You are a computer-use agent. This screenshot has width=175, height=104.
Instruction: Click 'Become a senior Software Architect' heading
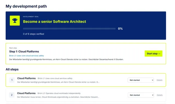point(55,22)
